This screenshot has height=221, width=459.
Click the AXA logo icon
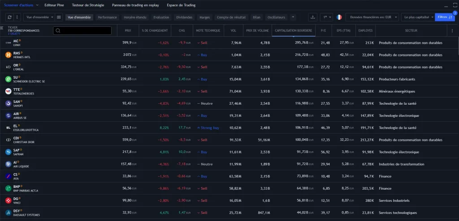point(8,176)
